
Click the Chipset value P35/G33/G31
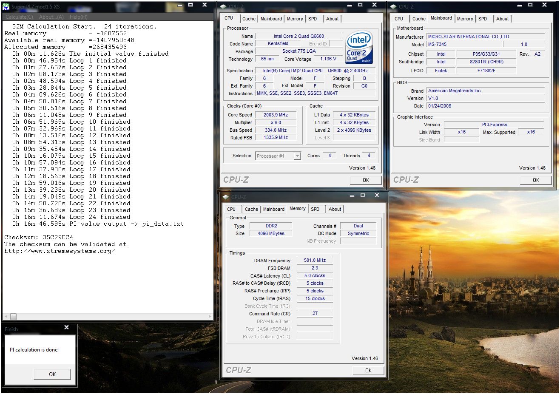[x=486, y=54]
